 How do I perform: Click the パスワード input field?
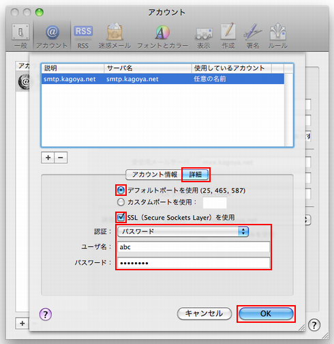coord(194,263)
